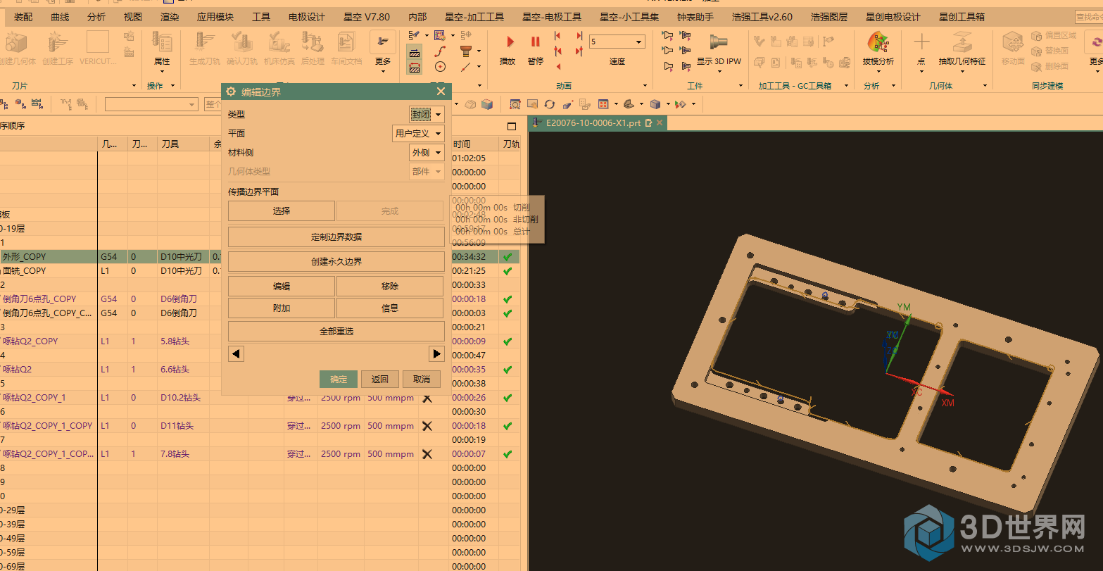Click the 显示 3D IPW icon
1103x571 pixels.
(x=719, y=44)
